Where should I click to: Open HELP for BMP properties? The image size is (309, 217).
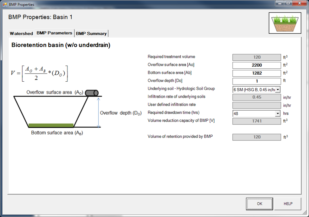288,204
